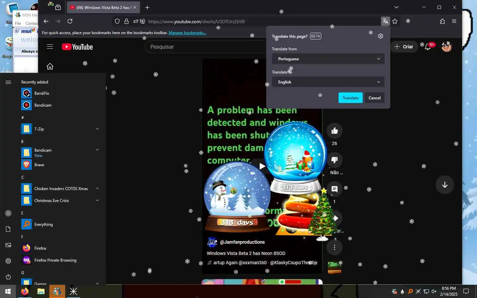Viewport: 477px width, 298px height.
Task: Go to YouTube home via logo
Action: click(77, 47)
